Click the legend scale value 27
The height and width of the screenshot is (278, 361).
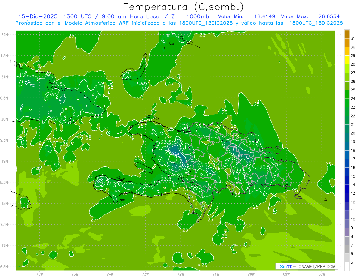pyautogui.click(x=353, y=73)
